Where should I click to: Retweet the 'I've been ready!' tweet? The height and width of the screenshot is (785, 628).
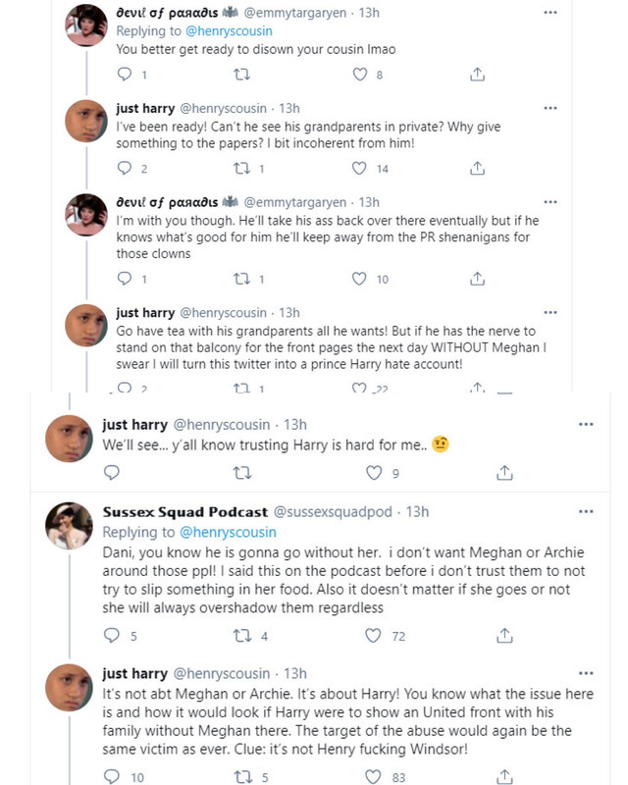241,169
